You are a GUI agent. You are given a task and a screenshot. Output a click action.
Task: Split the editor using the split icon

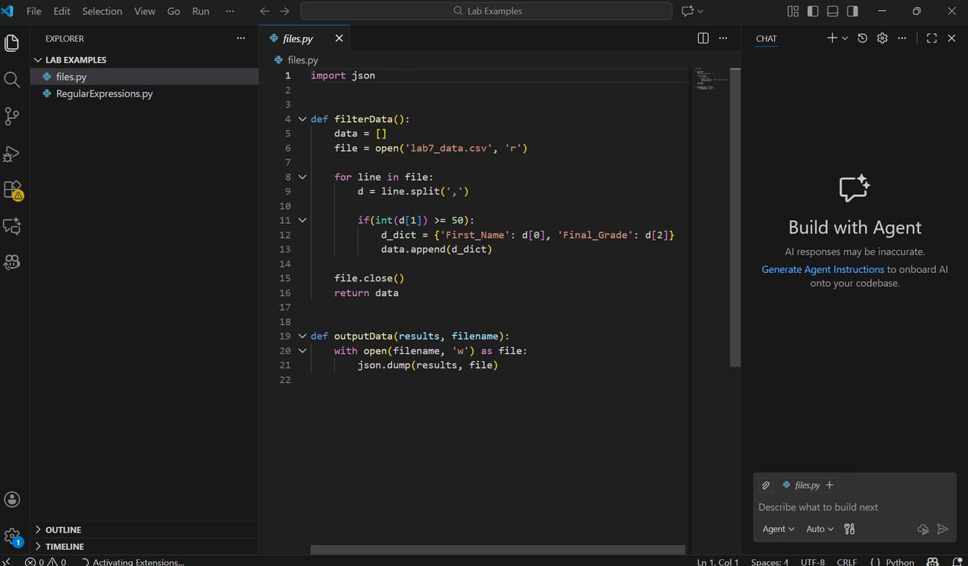point(702,38)
